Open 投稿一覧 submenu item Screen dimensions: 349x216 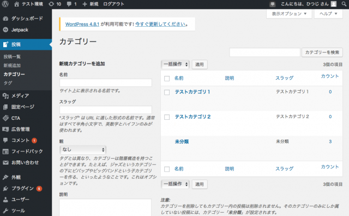[12, 56]
